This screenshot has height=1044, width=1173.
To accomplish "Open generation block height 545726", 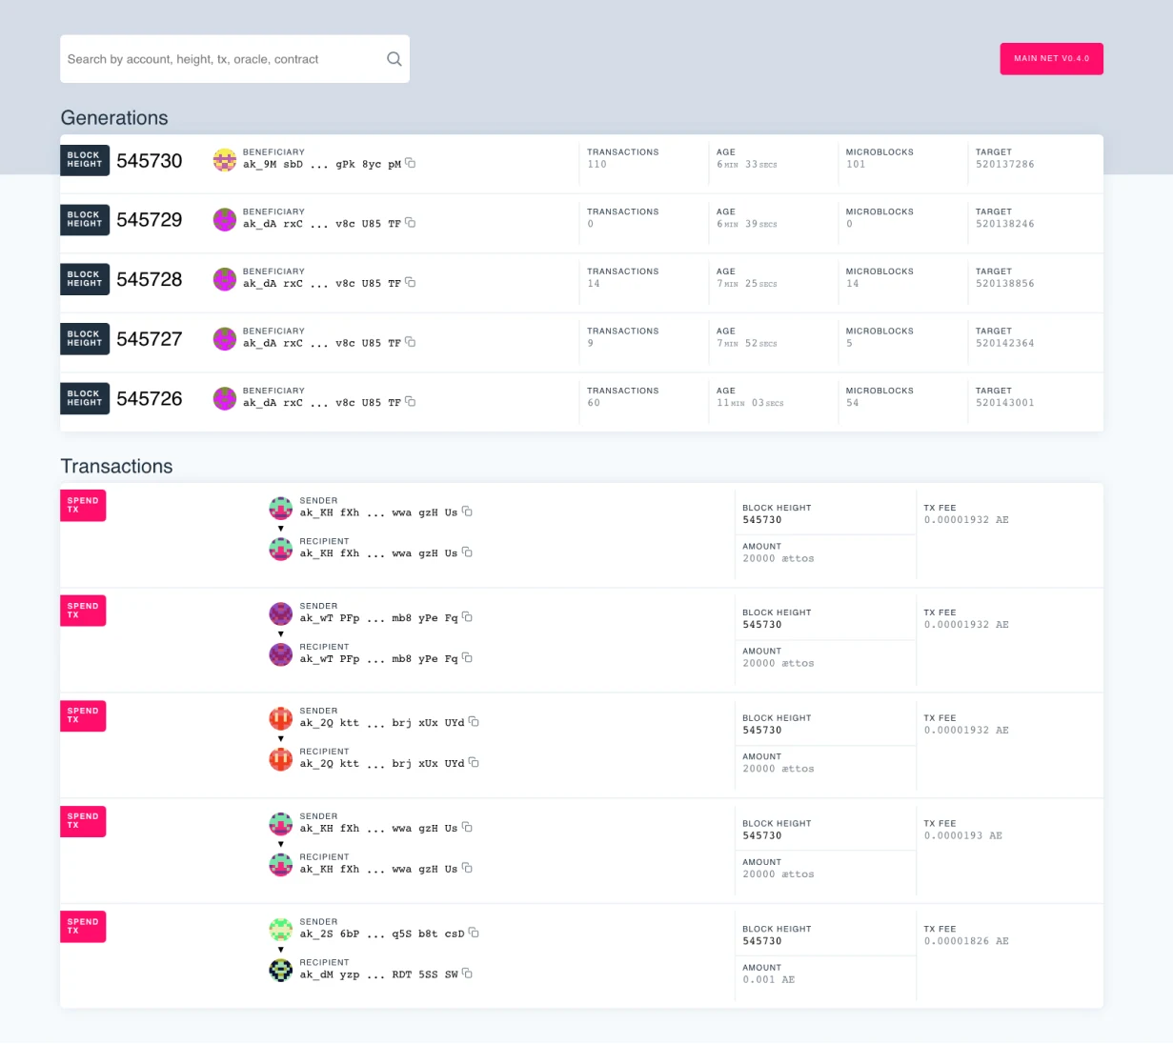I will 150,399.
